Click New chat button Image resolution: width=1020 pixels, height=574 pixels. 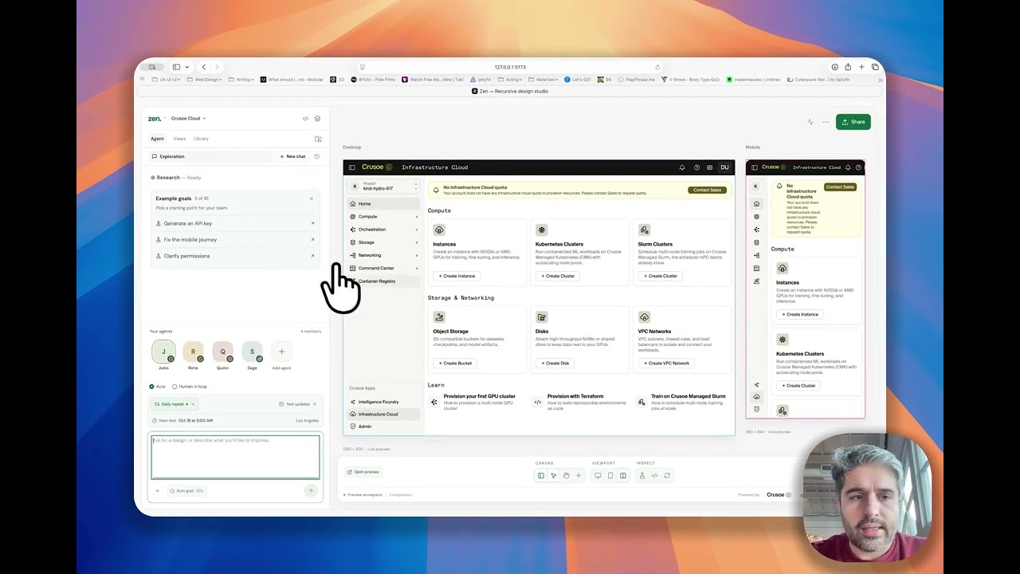[x=292, y=156]
